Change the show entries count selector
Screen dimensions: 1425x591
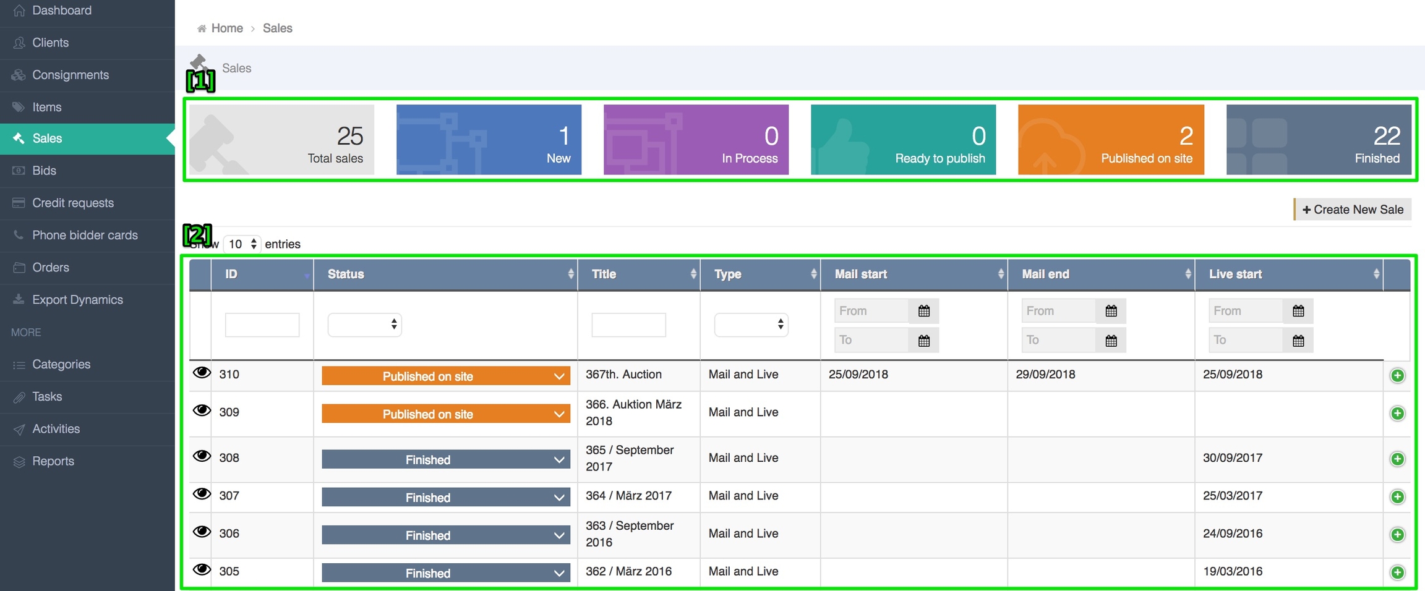(242, 244)
